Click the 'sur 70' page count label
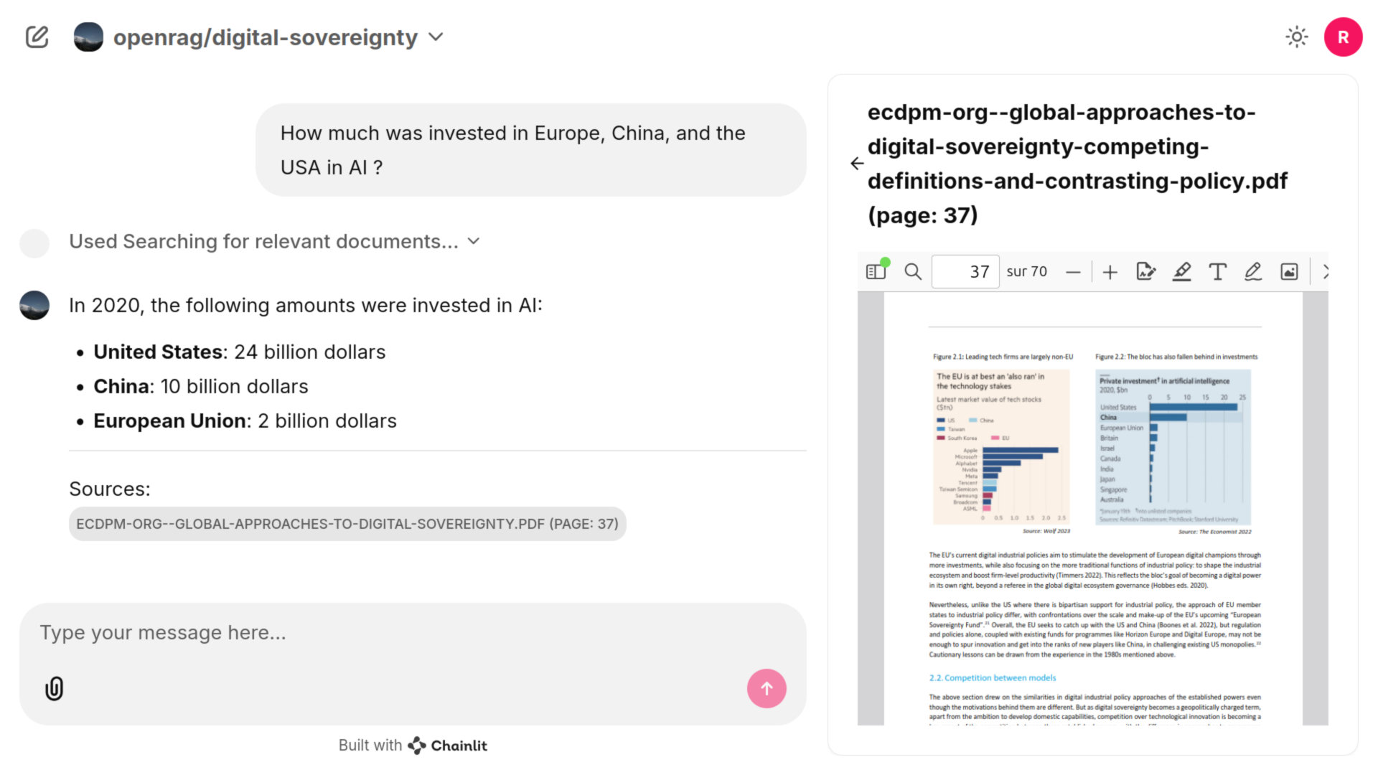This screenshot has height=775, width=1378. pyautogui.click(x=1026, y=272)
